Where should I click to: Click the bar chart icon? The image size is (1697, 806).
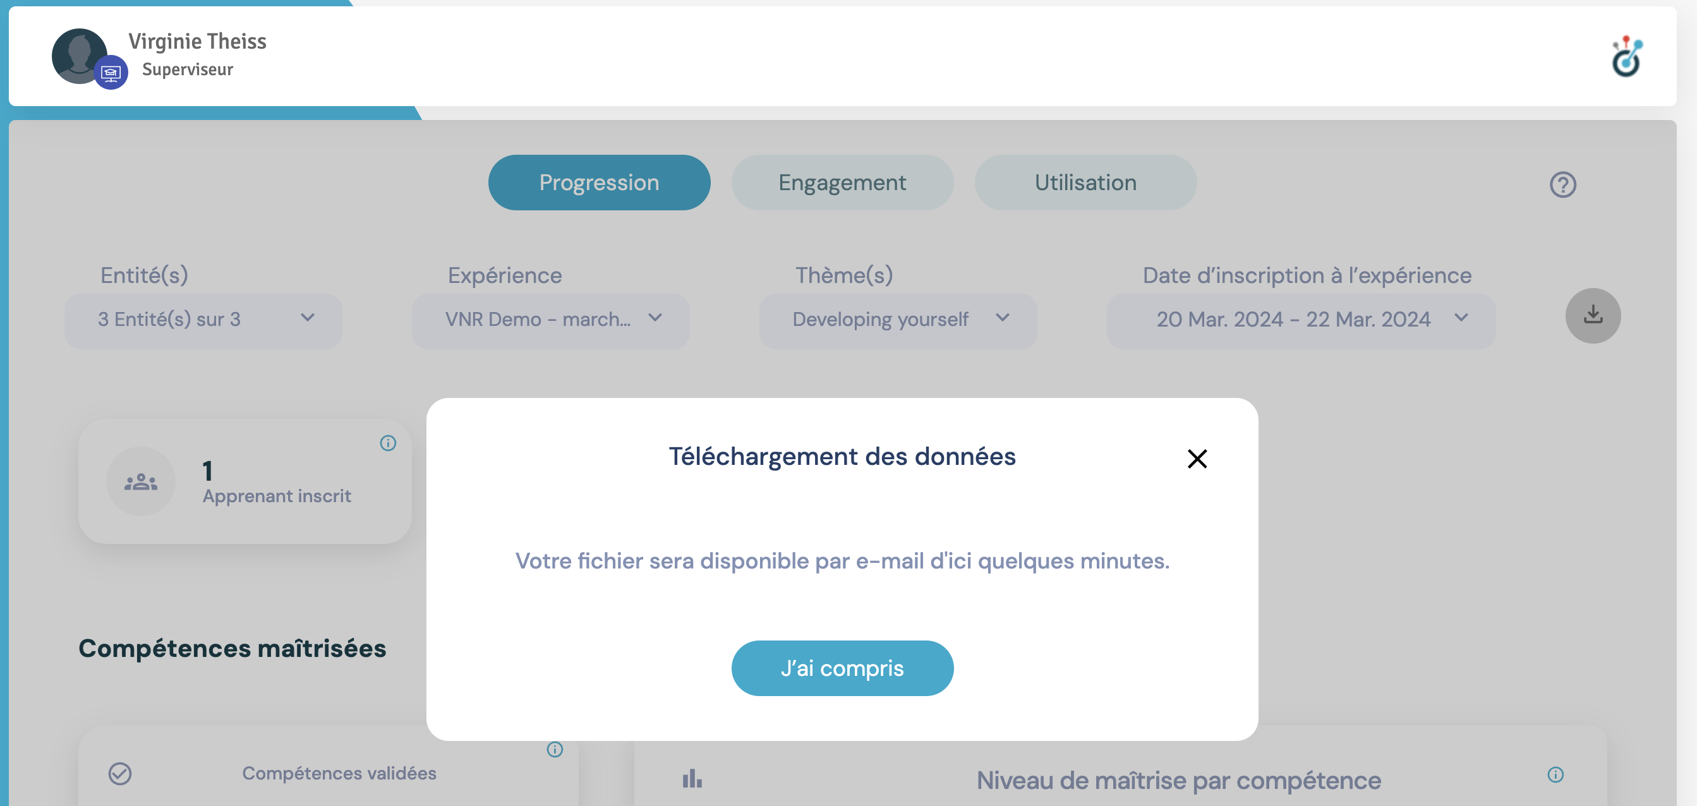[x=692, y=778]
